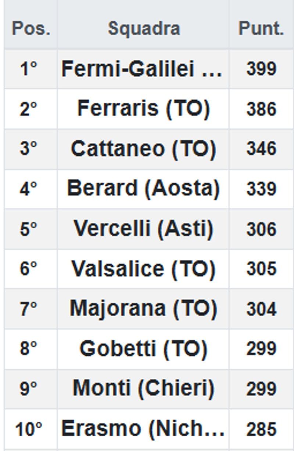
Task: Select Berard (Aosta) in the ranking
Action: (x=143, y=189)
